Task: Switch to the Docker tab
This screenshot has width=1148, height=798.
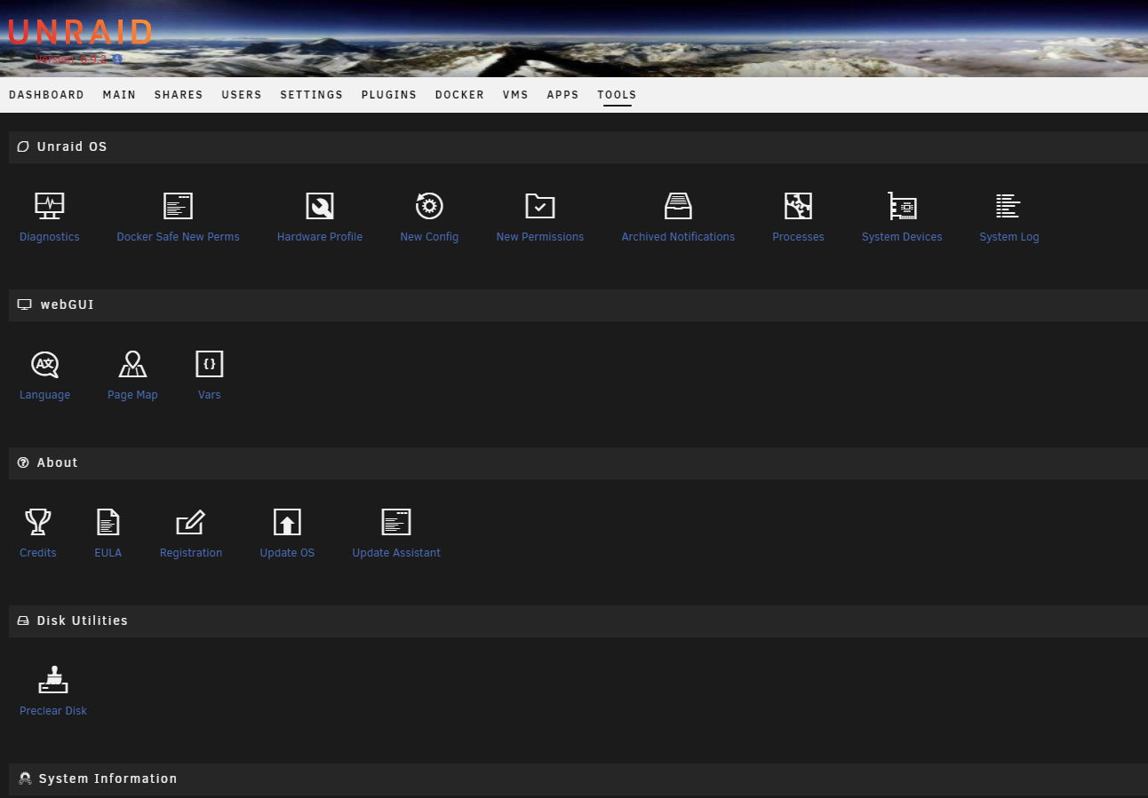Action: (x=459, y=95)
